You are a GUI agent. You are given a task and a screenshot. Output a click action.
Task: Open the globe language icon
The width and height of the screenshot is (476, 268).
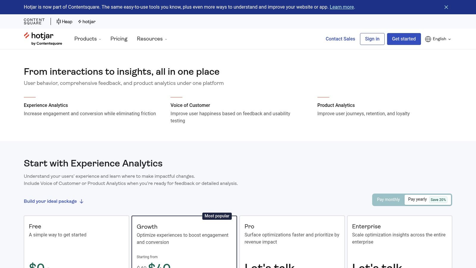[x=428, y=39]
